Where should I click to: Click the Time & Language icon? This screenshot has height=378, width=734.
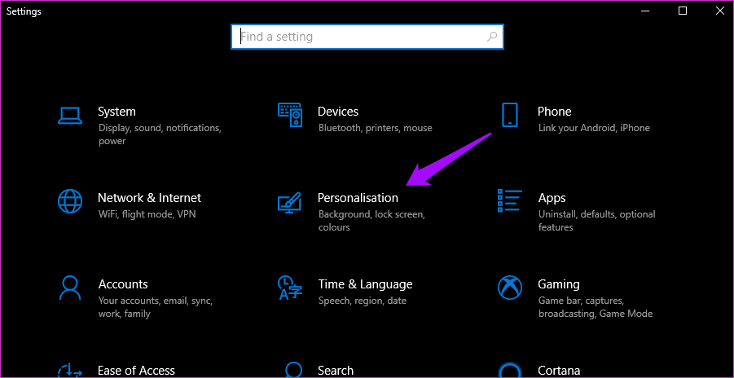(290, 288)
